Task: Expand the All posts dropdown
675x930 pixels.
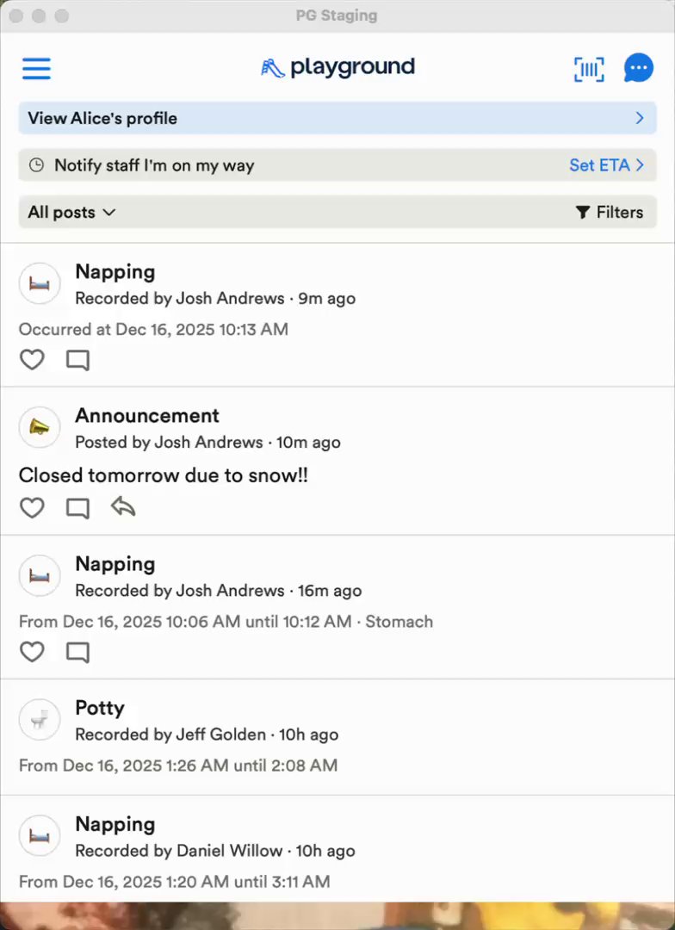Action: pyautogui.click(x=71, y=212)
